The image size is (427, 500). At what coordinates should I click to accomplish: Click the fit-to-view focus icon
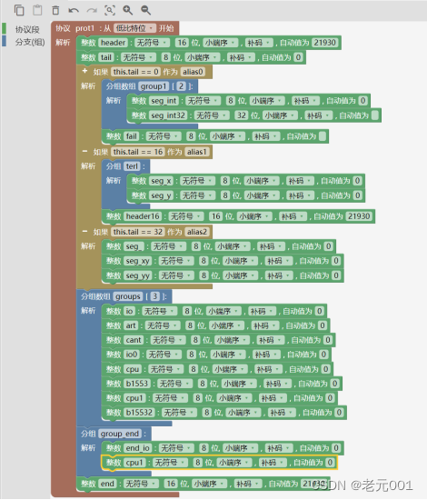coord(110,10)
